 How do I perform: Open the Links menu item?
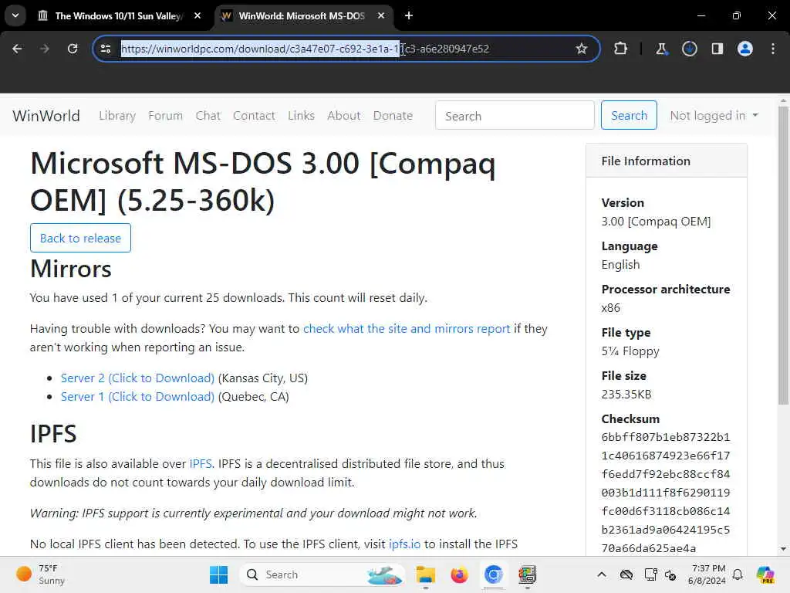click(302, 116)
